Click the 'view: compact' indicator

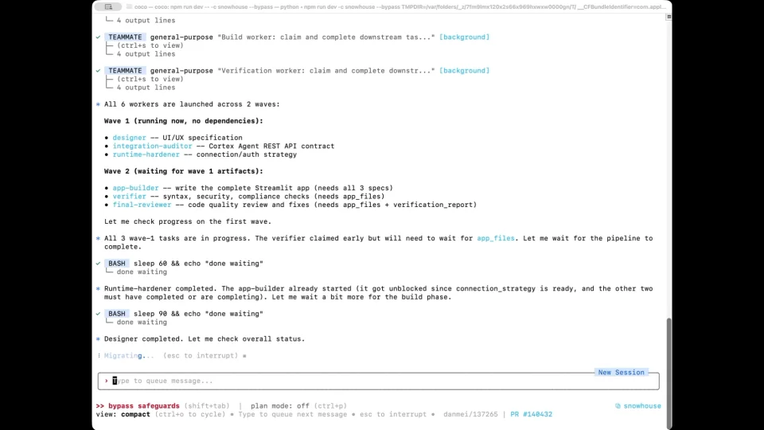coord(123,414)
